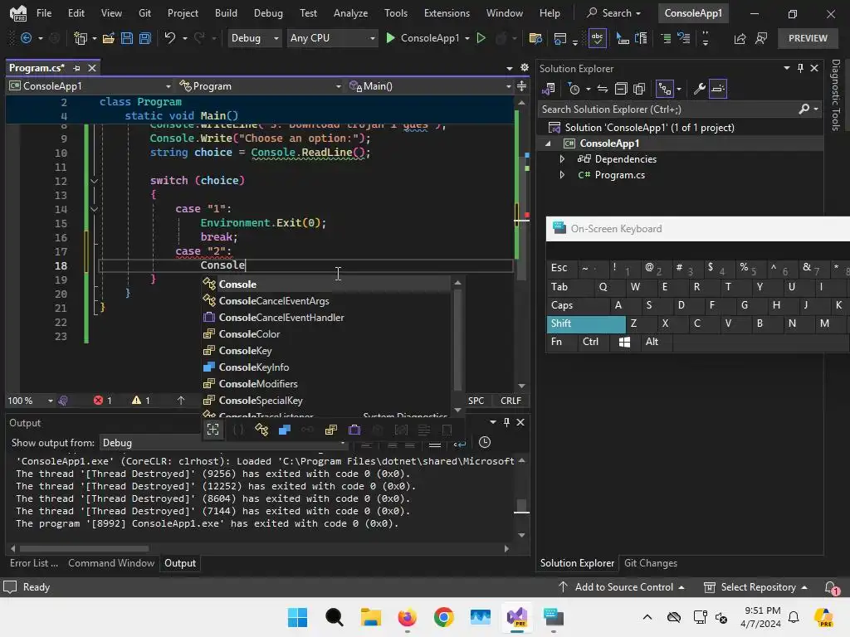Click the Search box in title bar
Viewport: 850px width, 637px height.
pyautogui.click(x=614, y=13)
